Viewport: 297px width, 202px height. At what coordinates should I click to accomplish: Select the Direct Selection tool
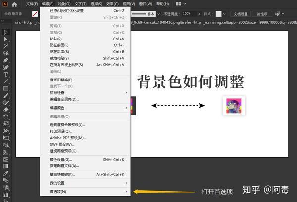point(6,39)
